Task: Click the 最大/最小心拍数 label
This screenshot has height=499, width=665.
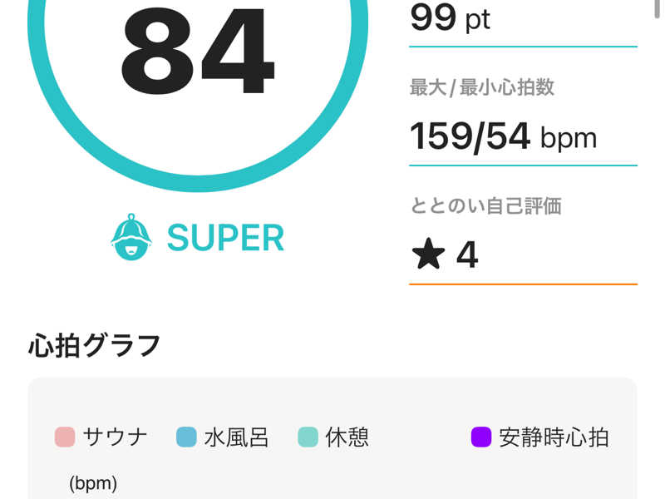Action: [482, 87]
